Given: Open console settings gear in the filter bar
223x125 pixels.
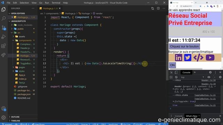Looking at the screenshot, I should click(220, 77).
